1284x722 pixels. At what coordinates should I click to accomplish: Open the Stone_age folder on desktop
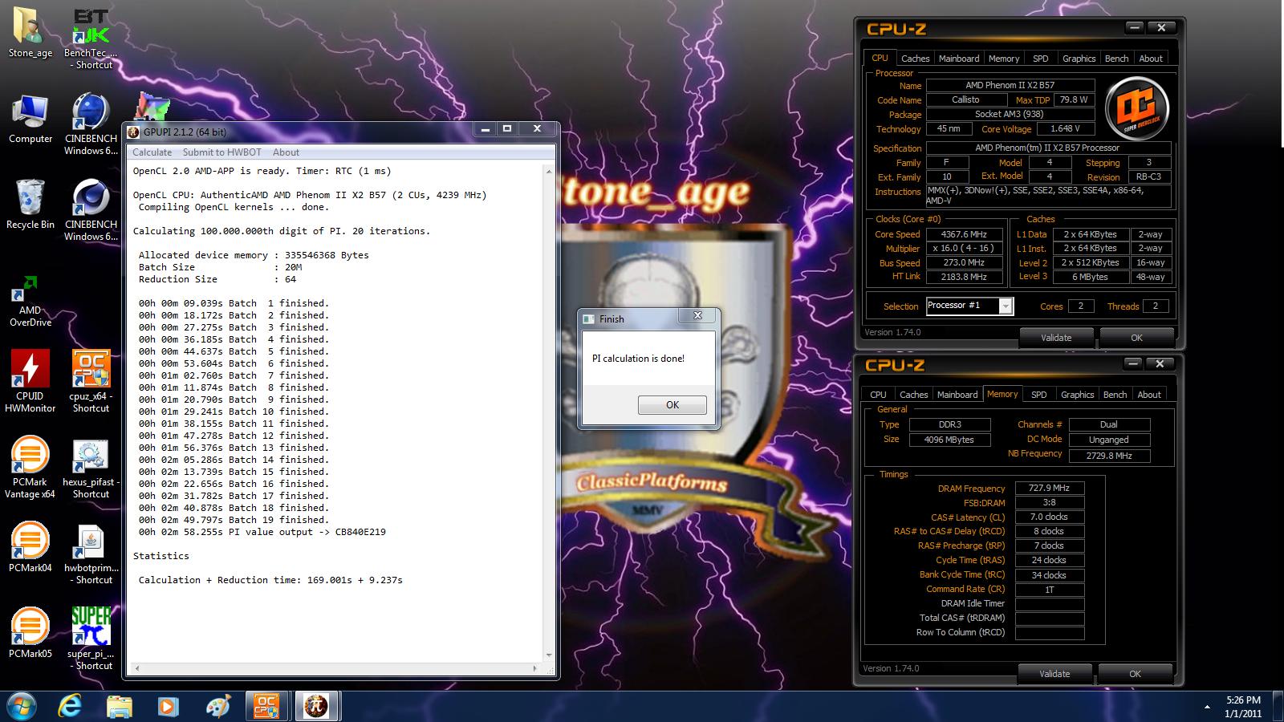pos(30,34)
